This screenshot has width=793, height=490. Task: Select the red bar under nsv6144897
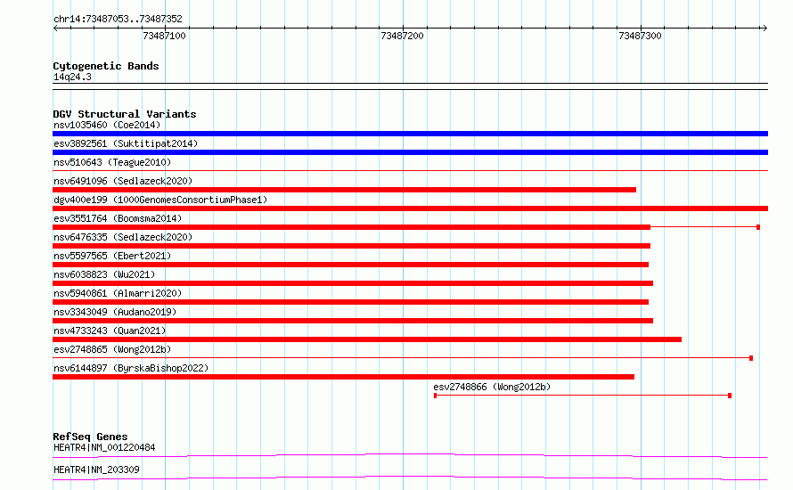[343, 377]
